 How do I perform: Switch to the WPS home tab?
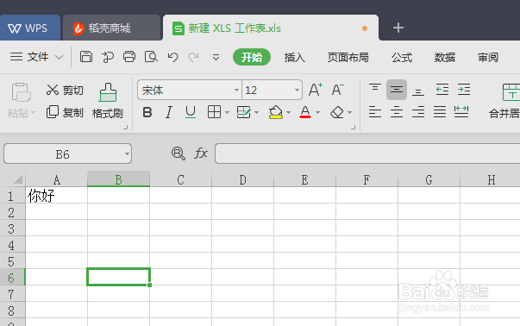tap(30, 28)
